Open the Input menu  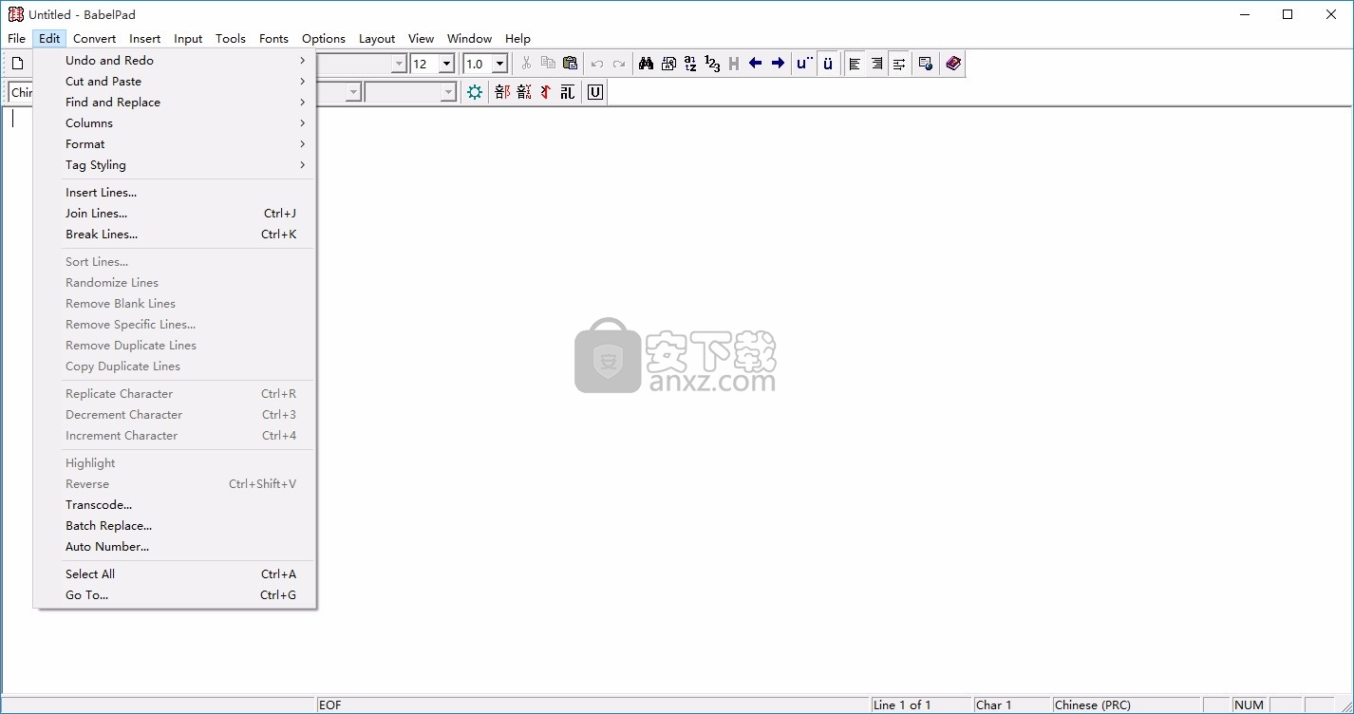click(x=188, y=39)
